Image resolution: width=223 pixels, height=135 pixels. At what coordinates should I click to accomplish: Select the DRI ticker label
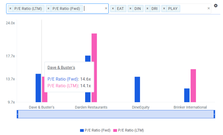154,9
